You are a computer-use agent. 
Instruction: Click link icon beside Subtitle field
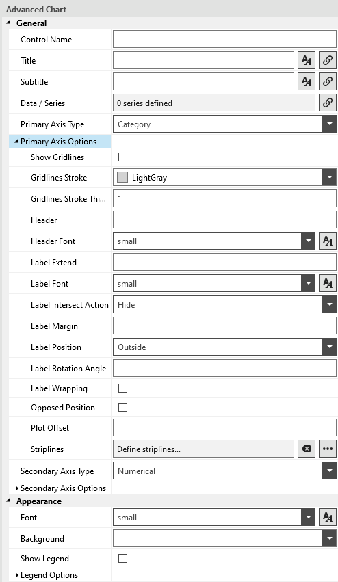click(x=328, y=81)
